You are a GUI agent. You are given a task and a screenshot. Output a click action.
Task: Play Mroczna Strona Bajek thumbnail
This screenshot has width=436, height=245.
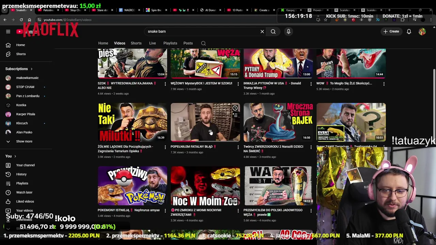pyautogui.click(x=278, y=122)
